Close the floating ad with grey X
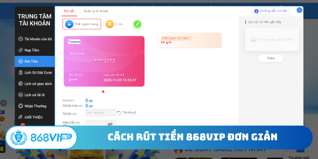 [4, 103]
